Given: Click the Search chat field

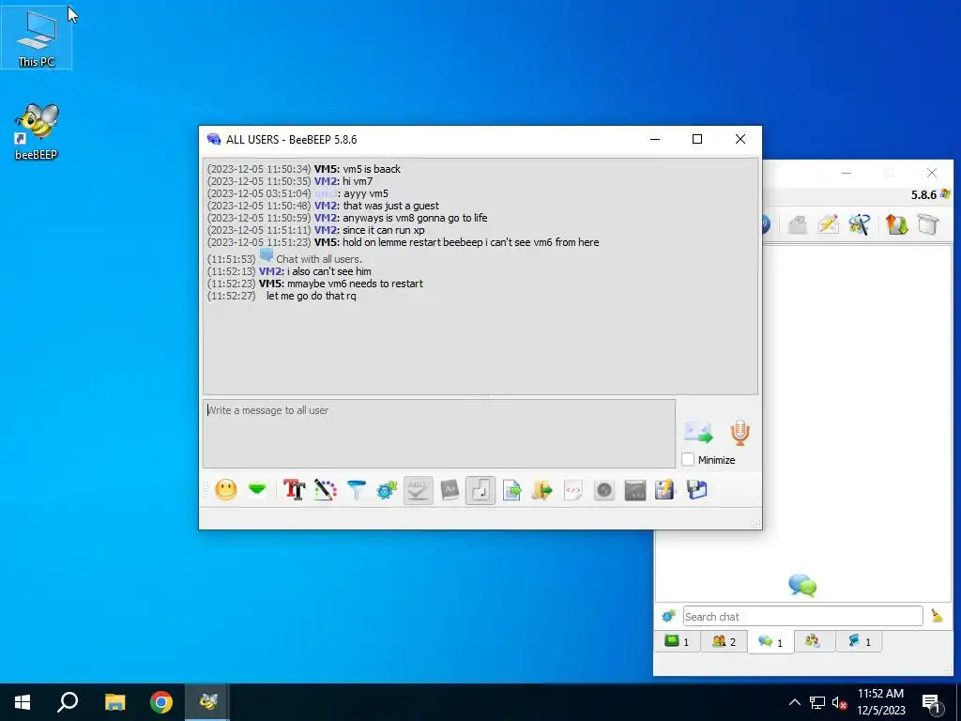Looking at the screenshot, I should click(x=803, y=616).
